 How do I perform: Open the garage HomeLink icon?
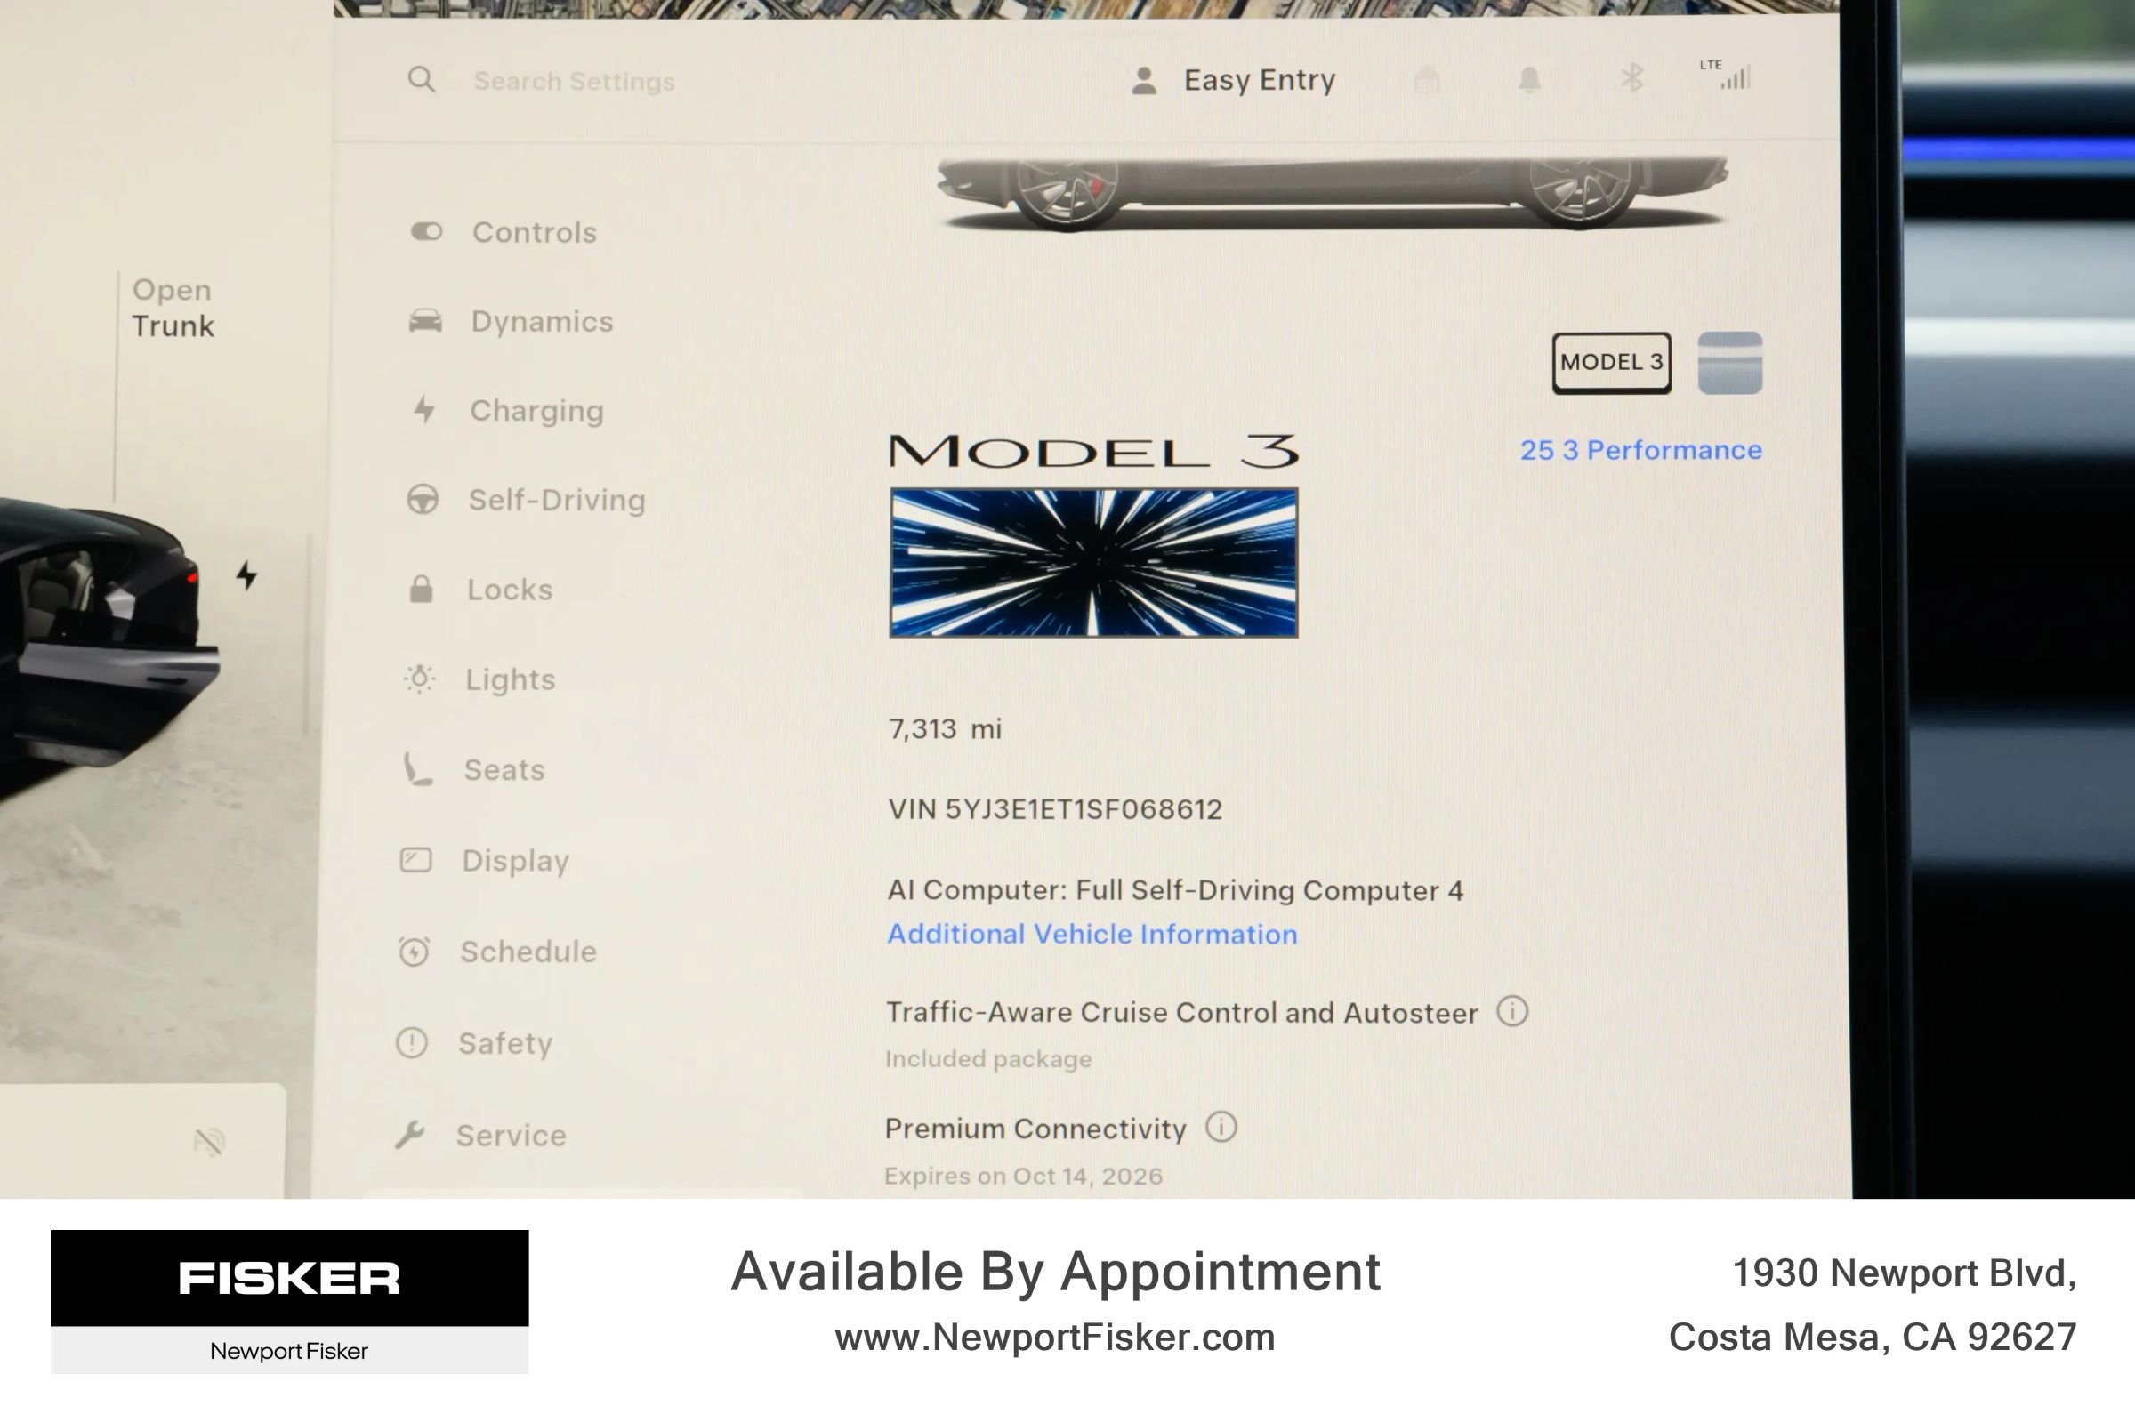coord(1427,80)
